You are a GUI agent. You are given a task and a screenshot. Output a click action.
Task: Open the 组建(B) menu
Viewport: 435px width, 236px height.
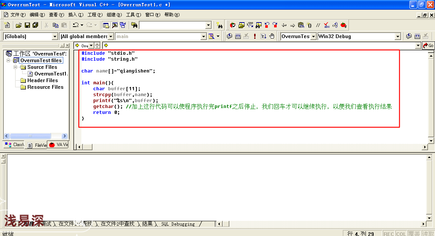click(114, 15)
